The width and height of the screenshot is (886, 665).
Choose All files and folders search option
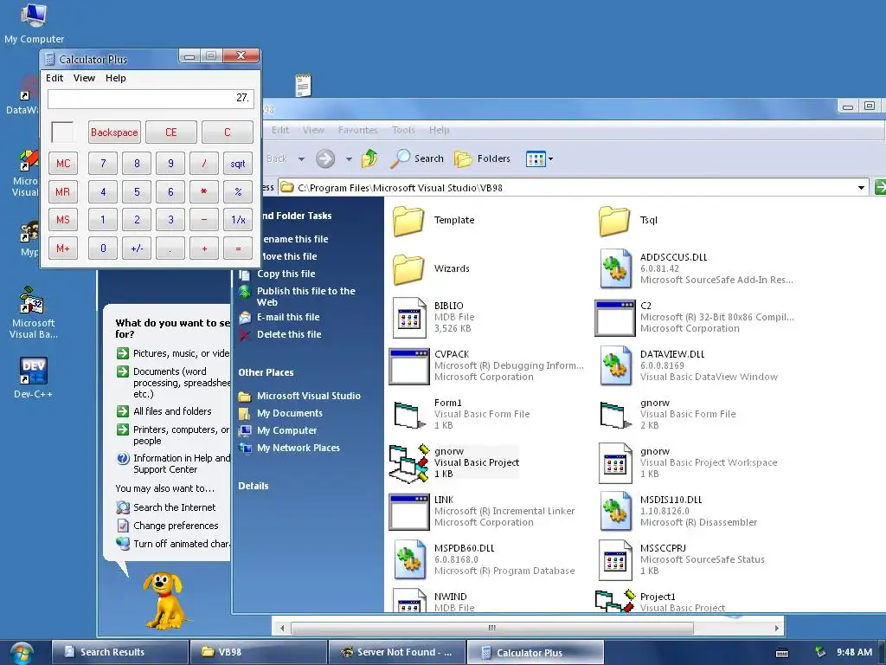(172, 411)
